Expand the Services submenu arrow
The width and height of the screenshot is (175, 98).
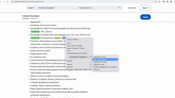point(91,67)
